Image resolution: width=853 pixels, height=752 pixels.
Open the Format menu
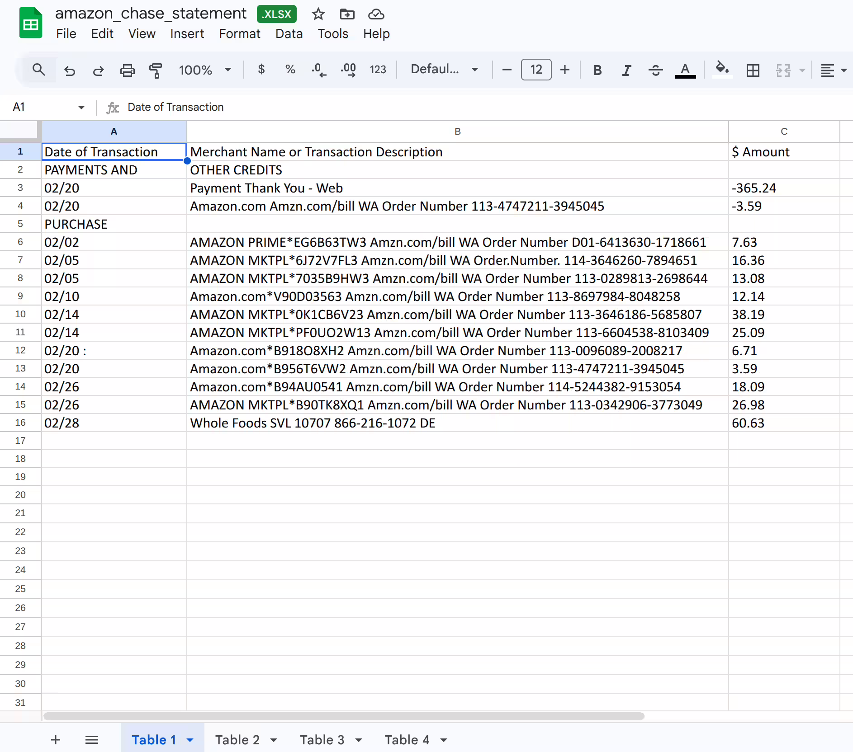[x=239, y=33]
